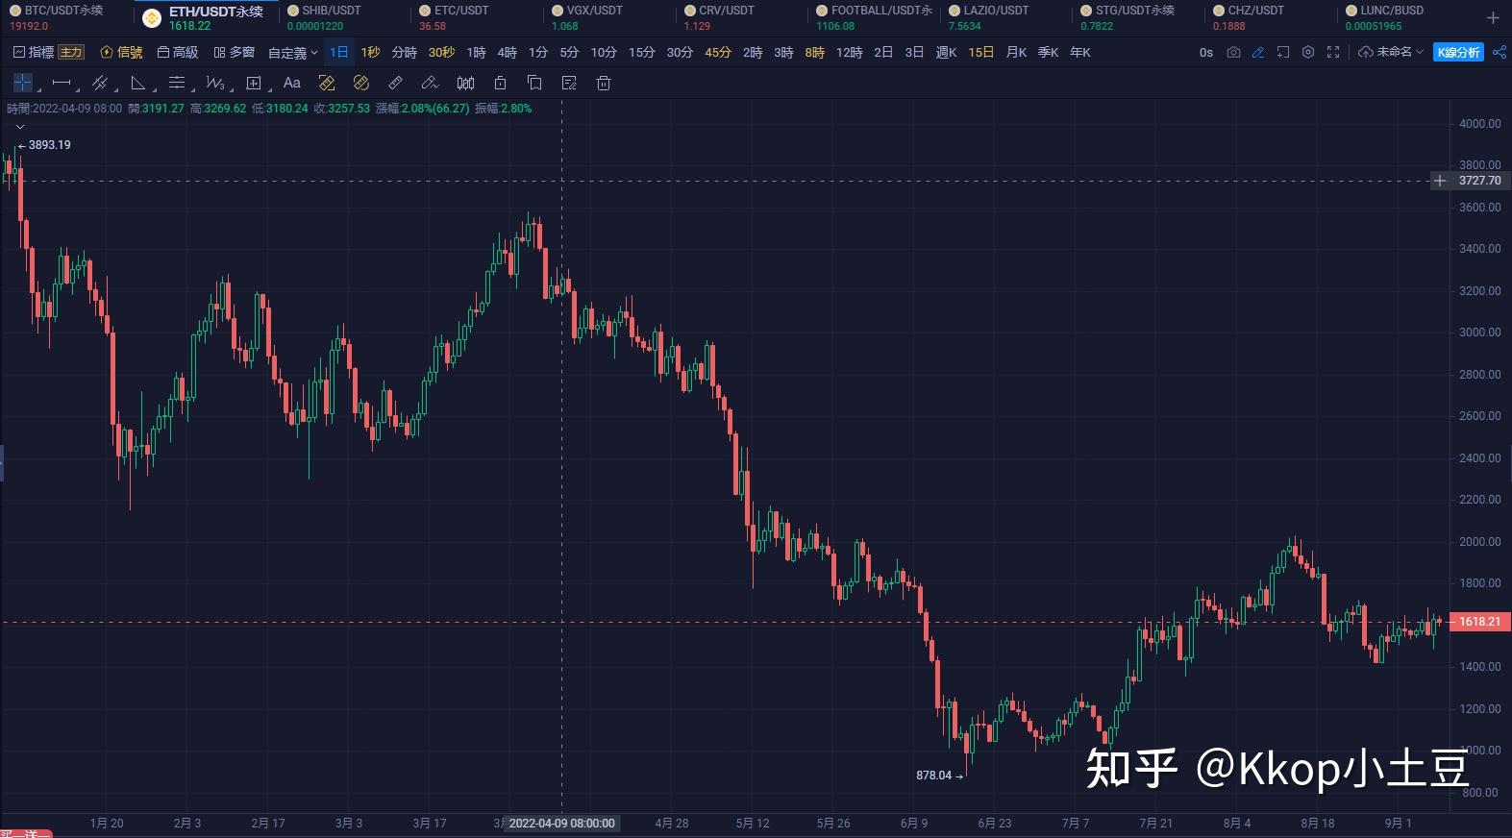1512x838 pixels.
Task: Select the 分時 timeframe
Action: click(x=405, y=52)
